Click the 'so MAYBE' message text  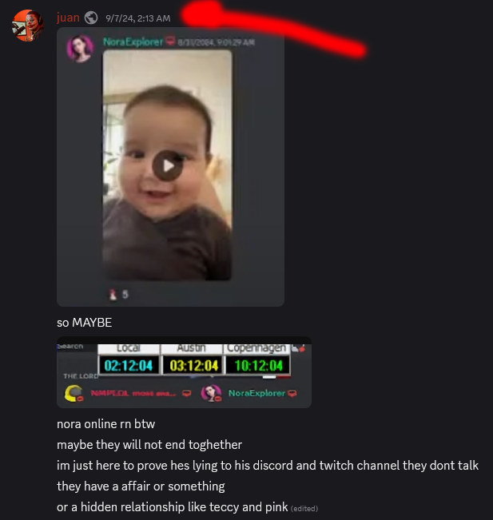(x=84, y=323)
